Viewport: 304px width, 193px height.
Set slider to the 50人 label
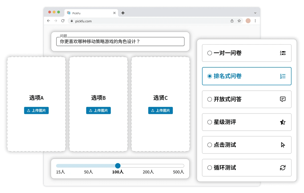click(x=88, y=172)
